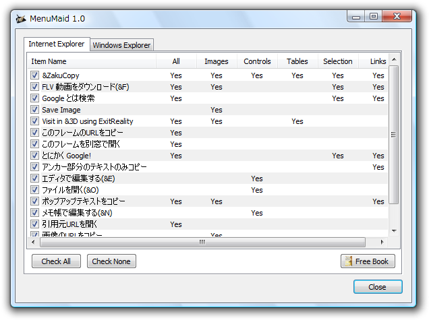Click Yes in Controls column for ファイルを開く(&O)
This screenshot has height=320, width=429.
click(x=257, y=190)
